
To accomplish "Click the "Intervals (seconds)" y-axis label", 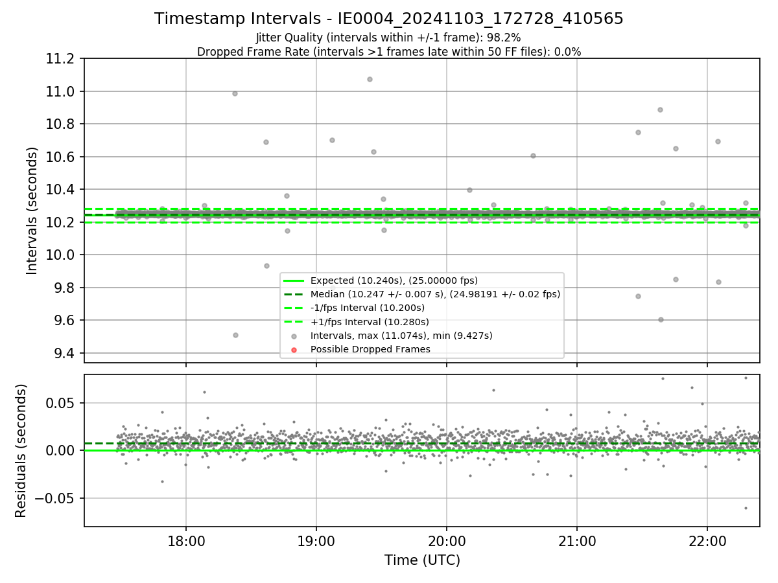I will tap(32, 211).
